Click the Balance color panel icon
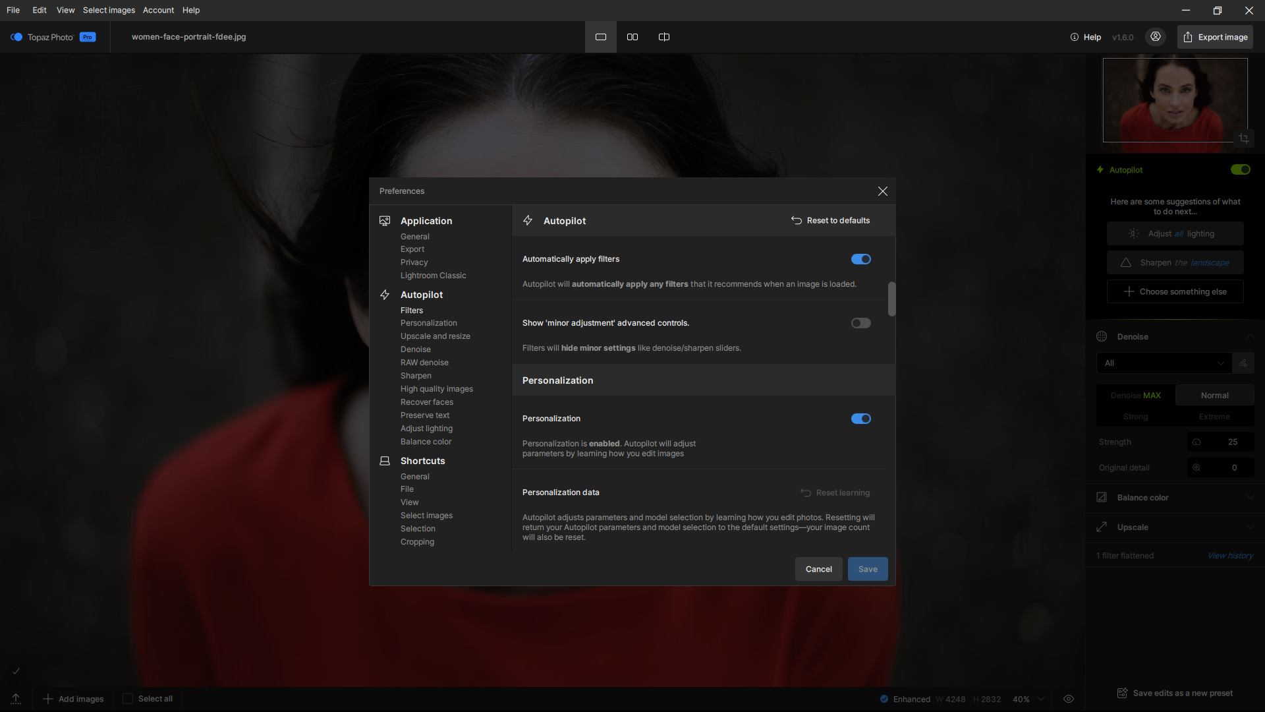1265x712 pixels. click(x=1102, y=497)
